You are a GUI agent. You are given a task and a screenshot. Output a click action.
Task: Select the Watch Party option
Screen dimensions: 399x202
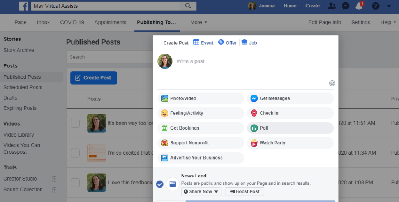pyautogui.click(x=290, y=143)
